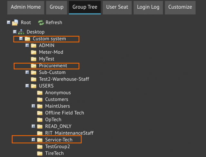The width and height of the screenshot is (206, 157).
Task: Select the Test2-Warehouse-Staff group
Action: coord(64,79)
